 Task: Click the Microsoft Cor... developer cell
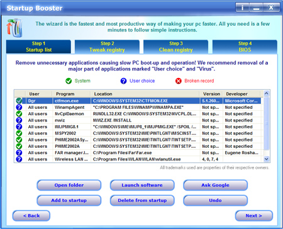pos(241,101)
